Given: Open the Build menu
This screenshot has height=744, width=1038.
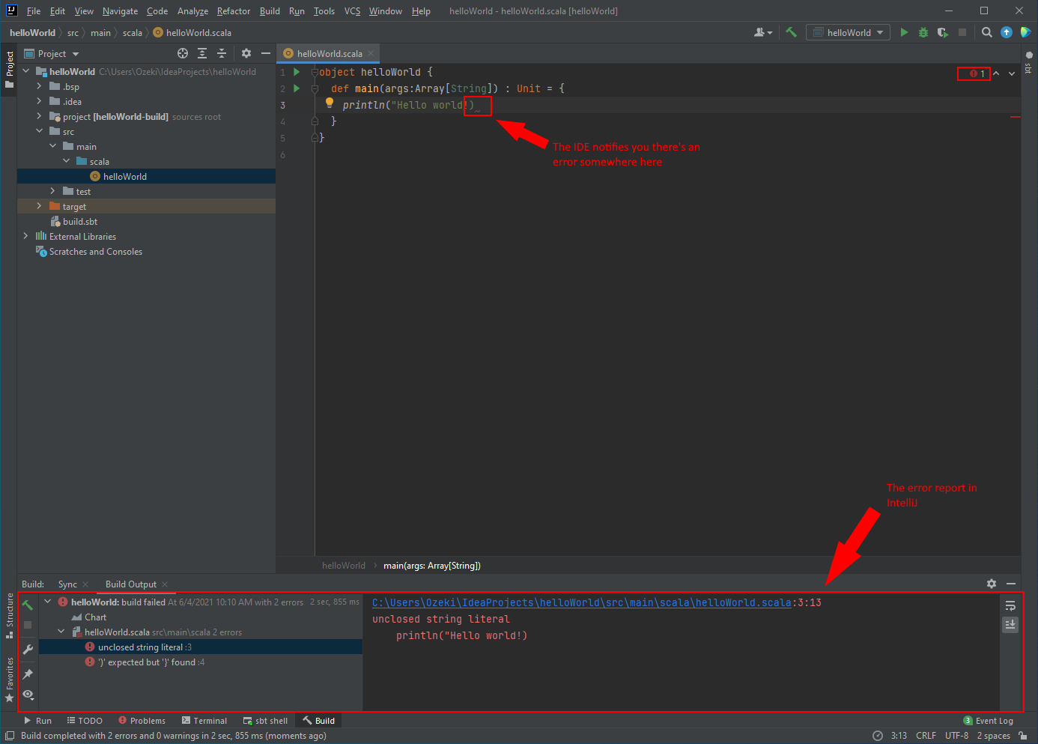Looking at the screenshot, I should [270, 11].
